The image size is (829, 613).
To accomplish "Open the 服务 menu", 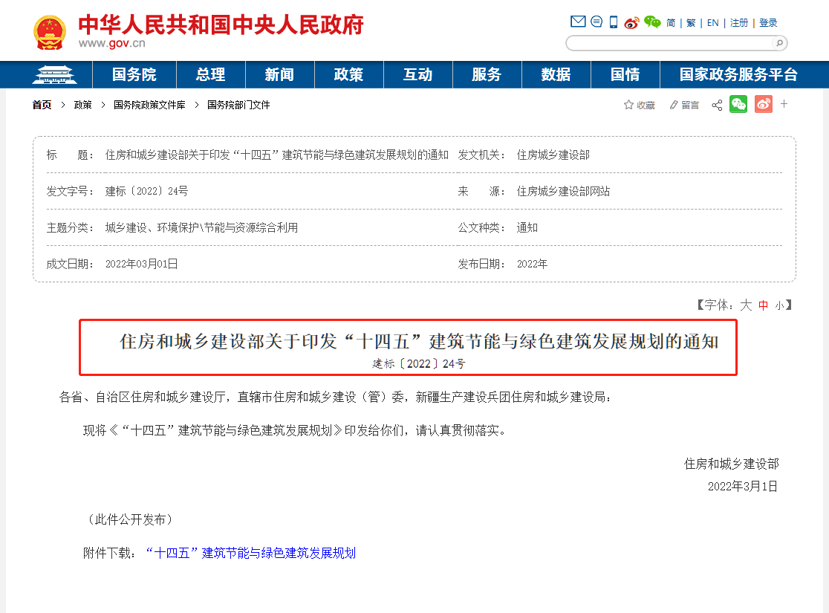I will point(487,74).
